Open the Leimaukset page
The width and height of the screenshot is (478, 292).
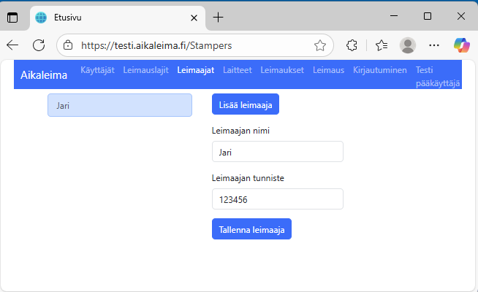click(282, 70)
